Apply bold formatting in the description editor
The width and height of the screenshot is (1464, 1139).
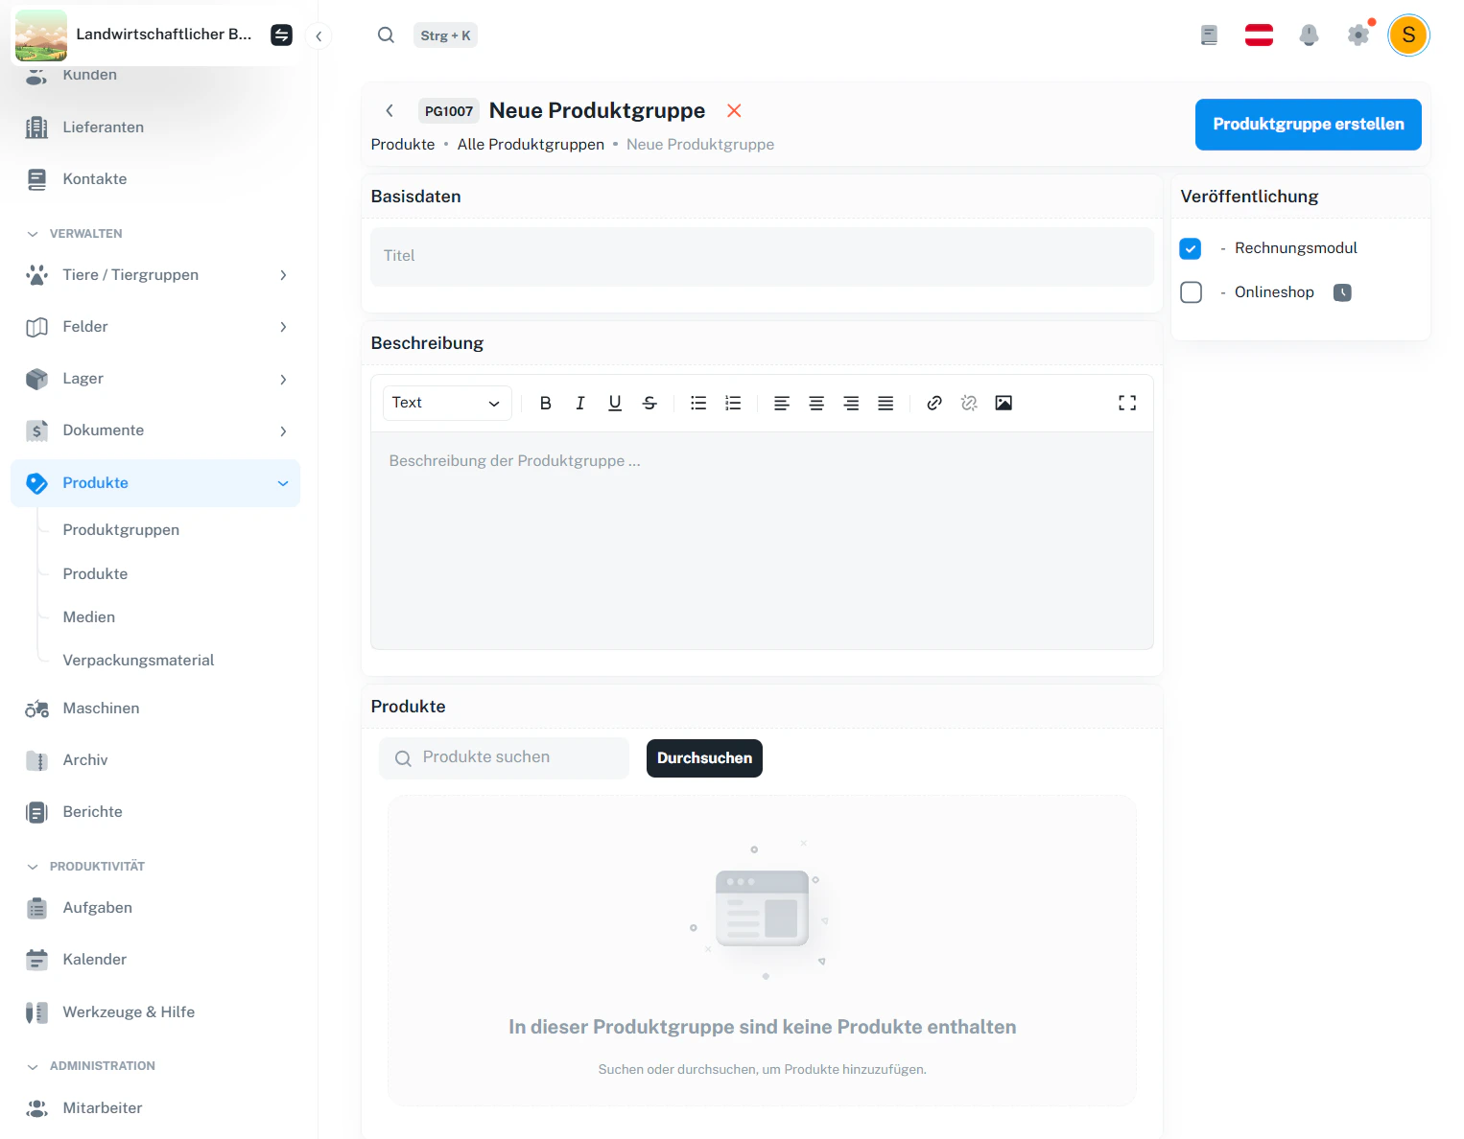[545, 403]
